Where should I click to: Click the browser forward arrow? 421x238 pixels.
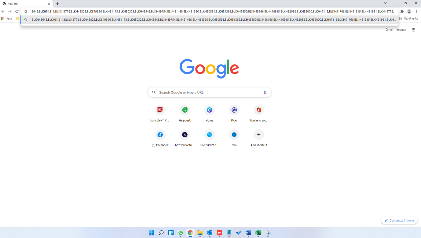tap(10, 11)
